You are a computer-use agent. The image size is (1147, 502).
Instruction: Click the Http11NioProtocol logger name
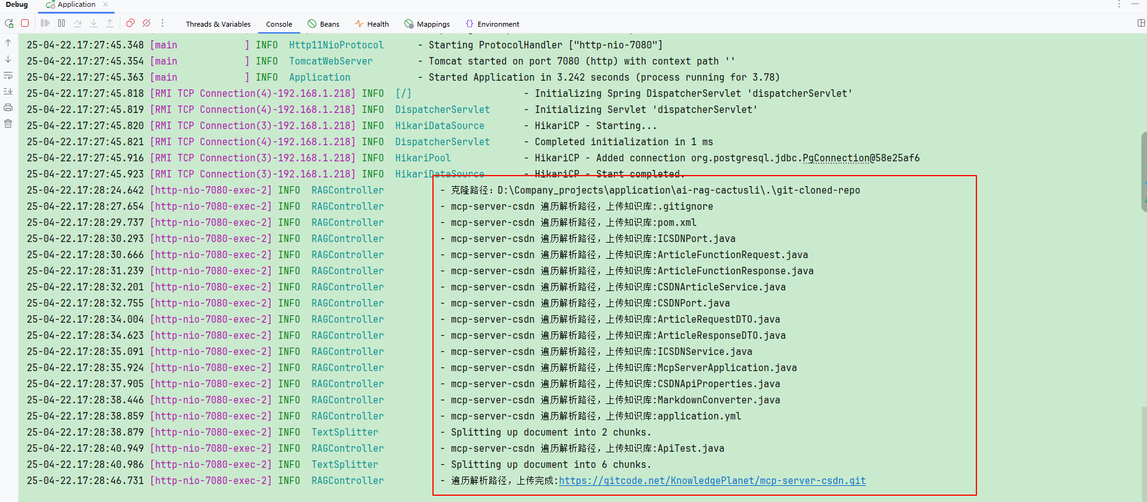(336, 45)
